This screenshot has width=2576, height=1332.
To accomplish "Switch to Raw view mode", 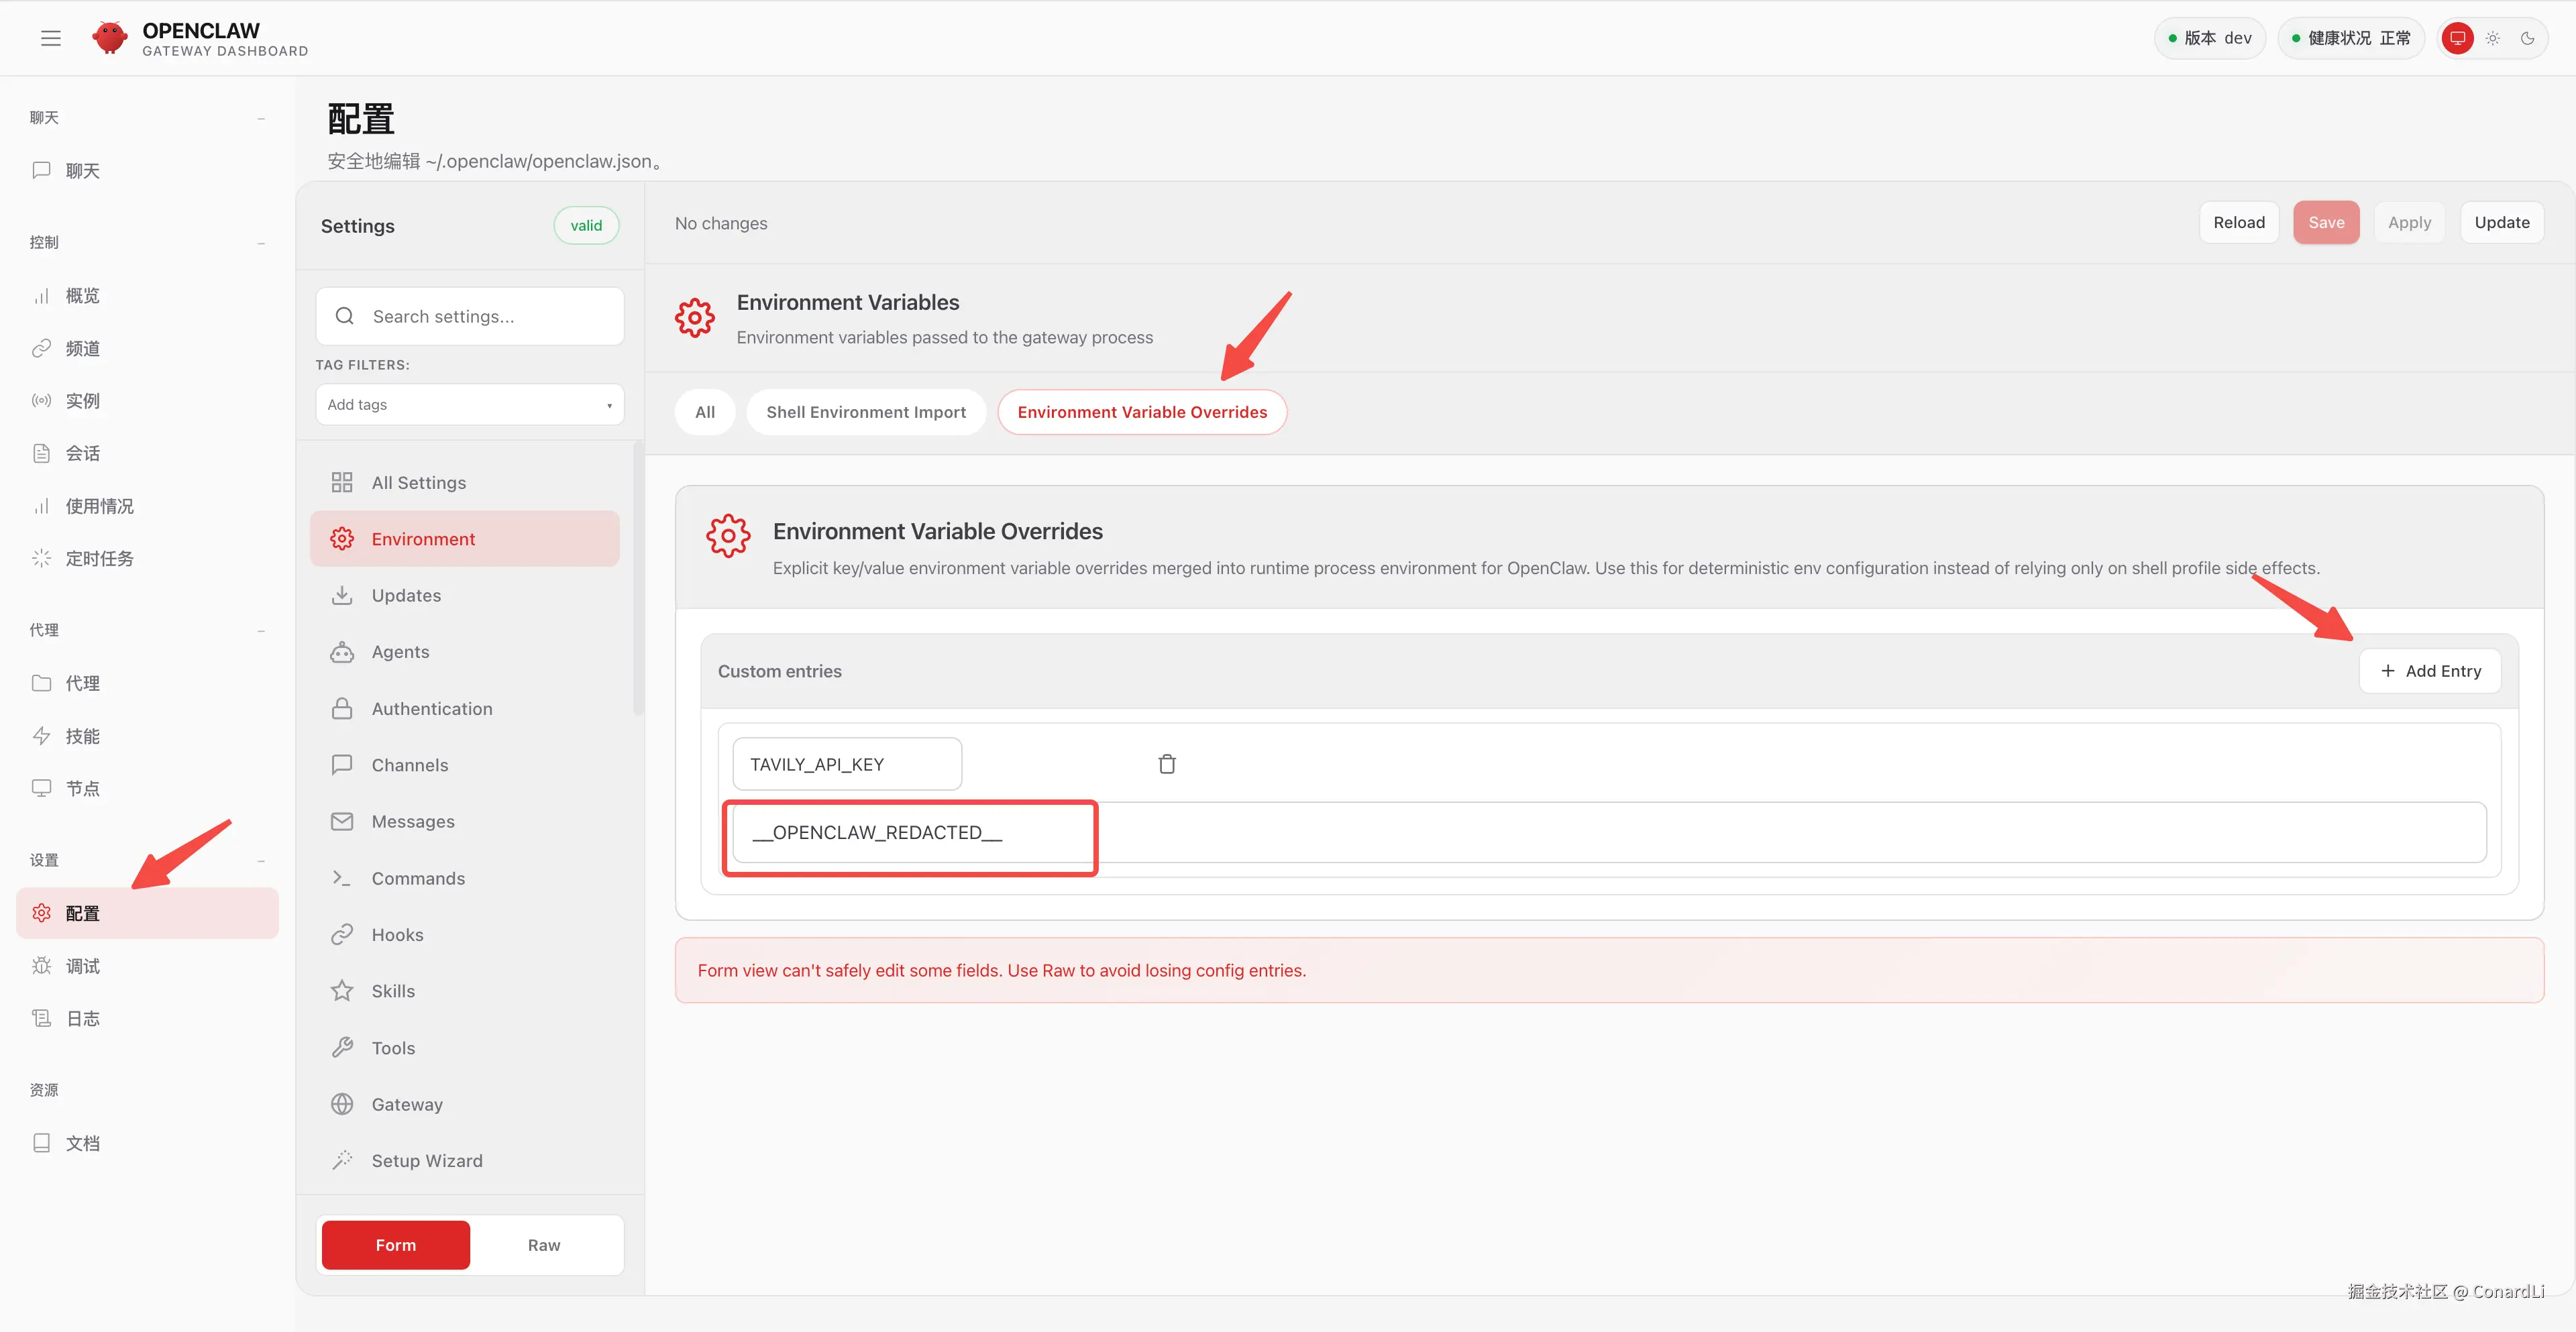I will pos(543,1245).
